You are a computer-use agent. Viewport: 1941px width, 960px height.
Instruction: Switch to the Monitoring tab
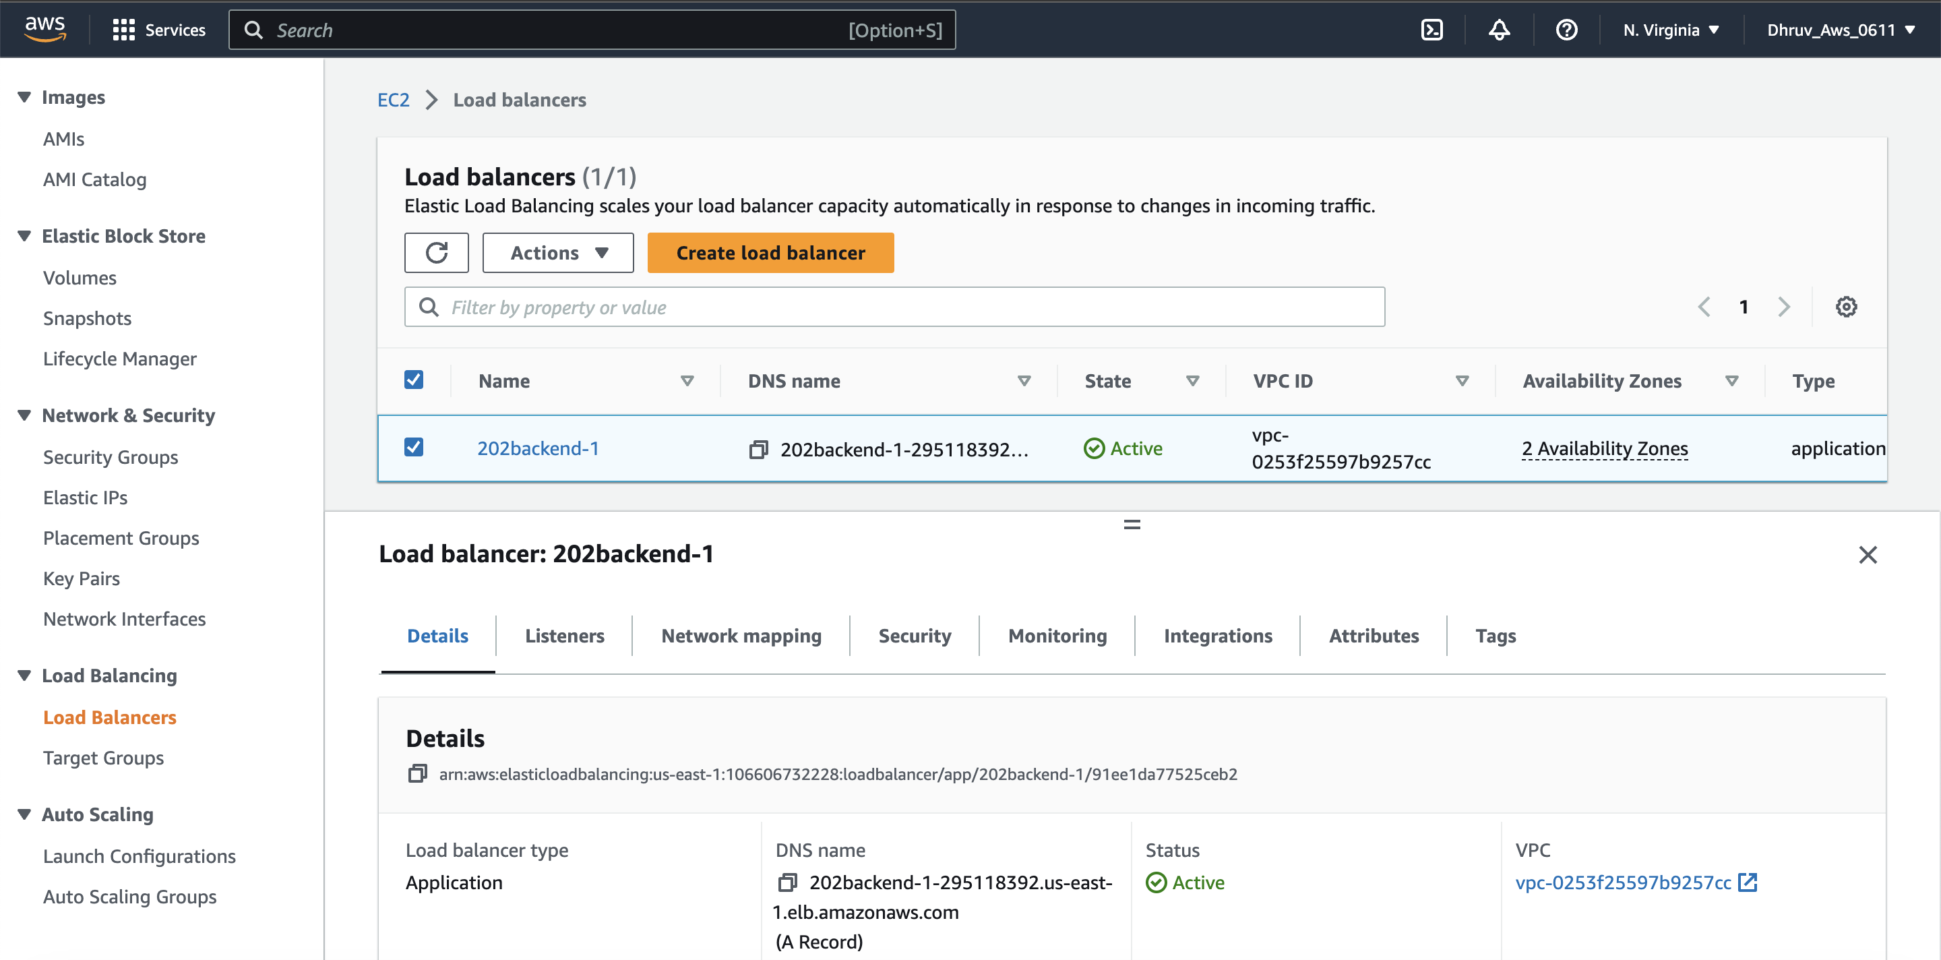click(1056, 635)
